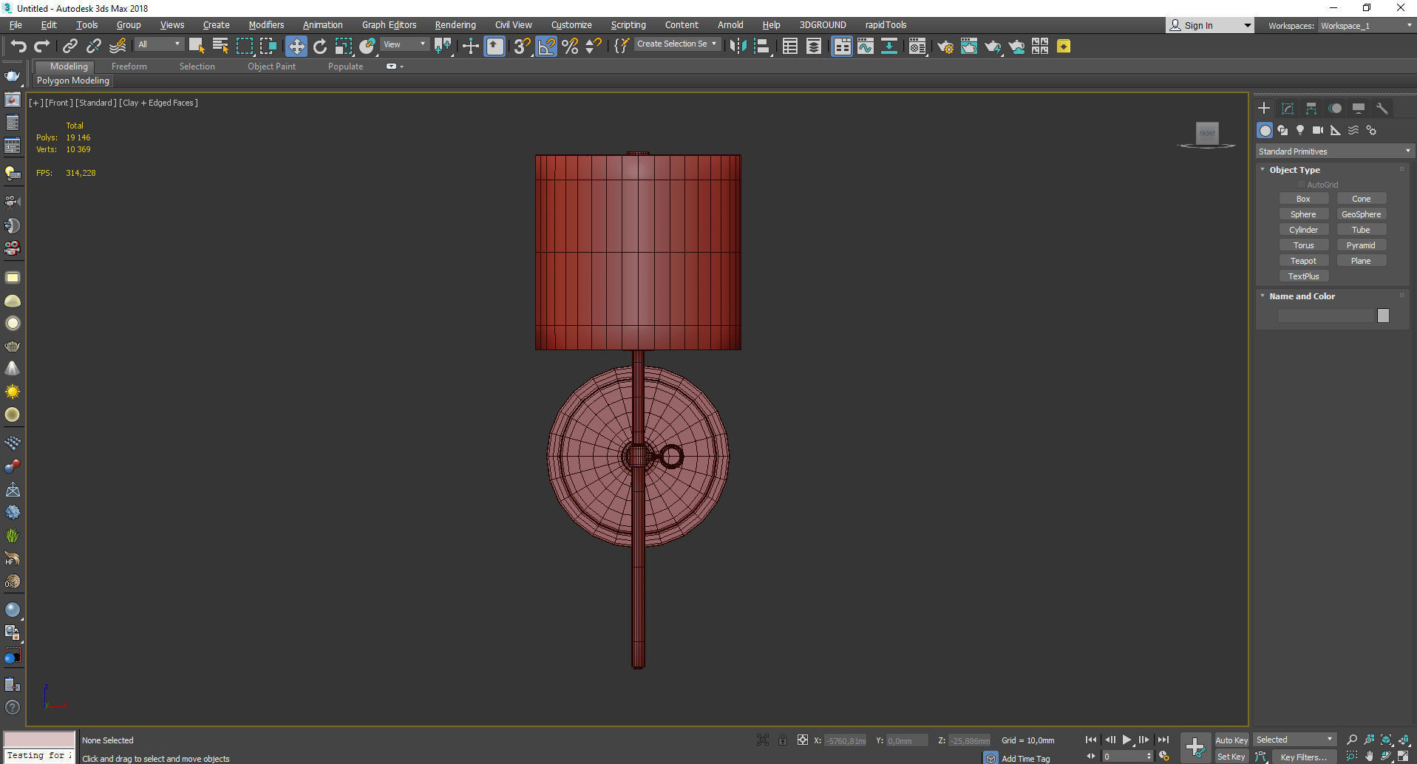Activate the Select and Move tool
This screenshot has width=1417, height=764.
(296, 47)
